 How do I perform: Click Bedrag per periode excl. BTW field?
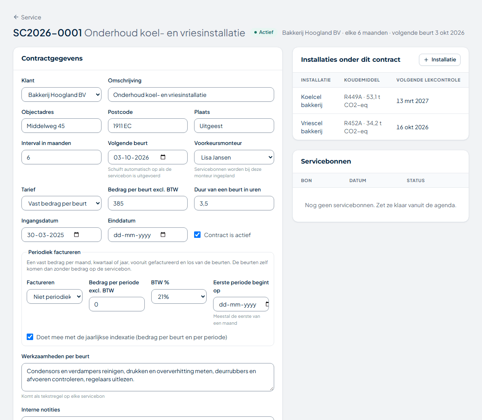(117, 304)
